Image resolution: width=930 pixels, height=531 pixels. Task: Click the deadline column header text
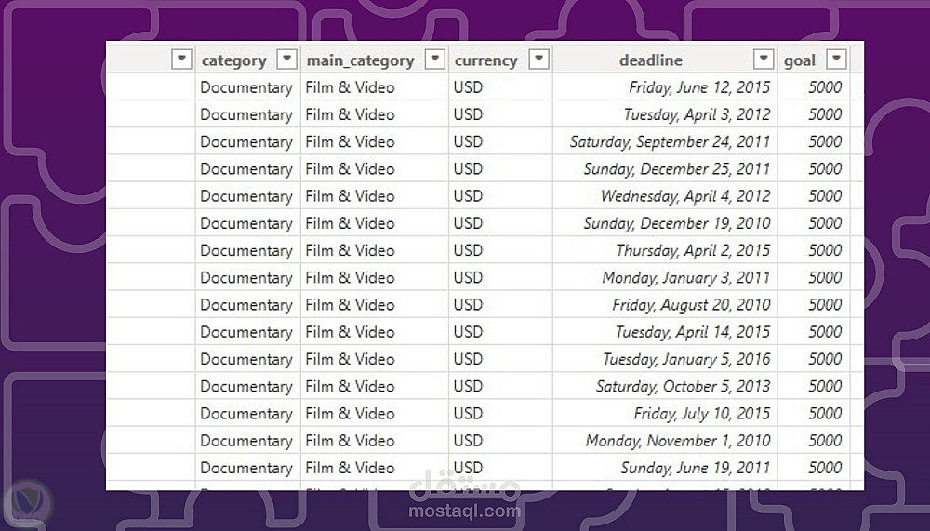tap(651, 60)
